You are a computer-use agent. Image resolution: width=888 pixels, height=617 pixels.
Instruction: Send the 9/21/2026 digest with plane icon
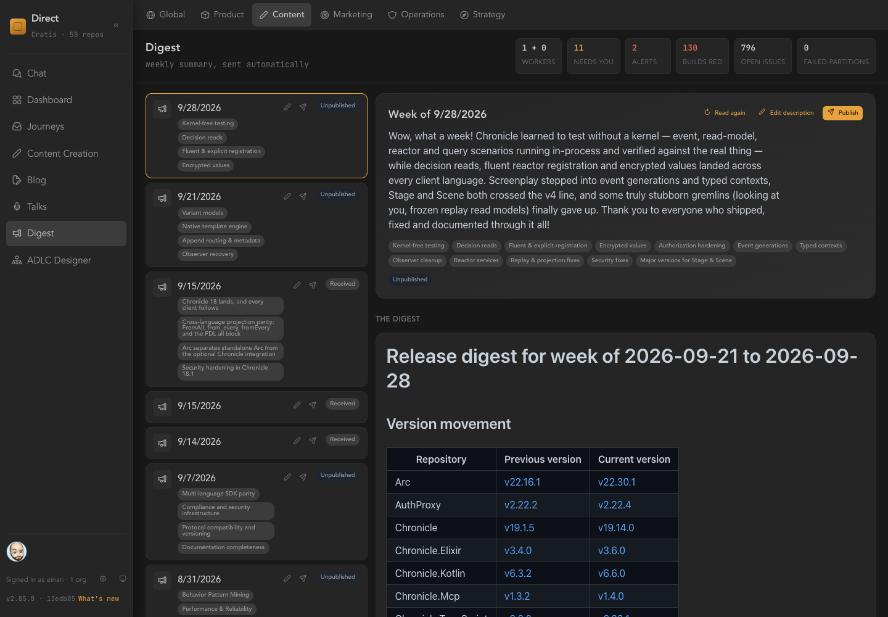303,196
